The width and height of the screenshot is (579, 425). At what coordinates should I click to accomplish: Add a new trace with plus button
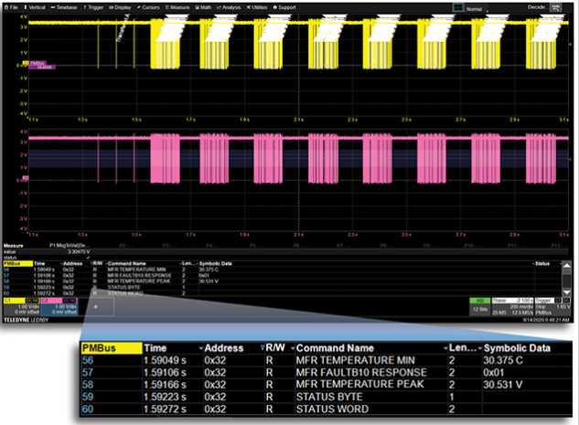(96, 306)
